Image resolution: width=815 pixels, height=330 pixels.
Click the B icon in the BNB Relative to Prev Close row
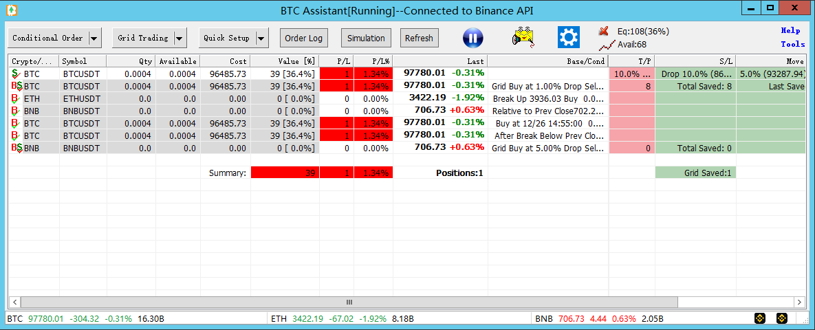16,111
